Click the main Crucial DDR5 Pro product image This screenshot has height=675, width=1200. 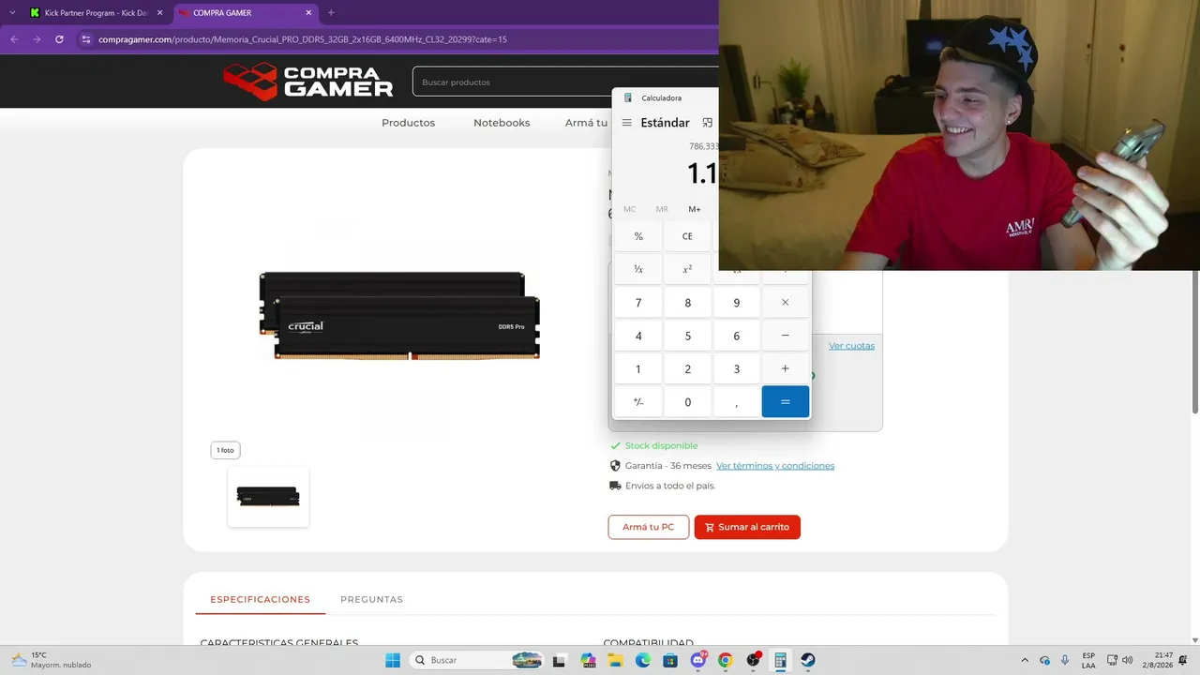399,316
